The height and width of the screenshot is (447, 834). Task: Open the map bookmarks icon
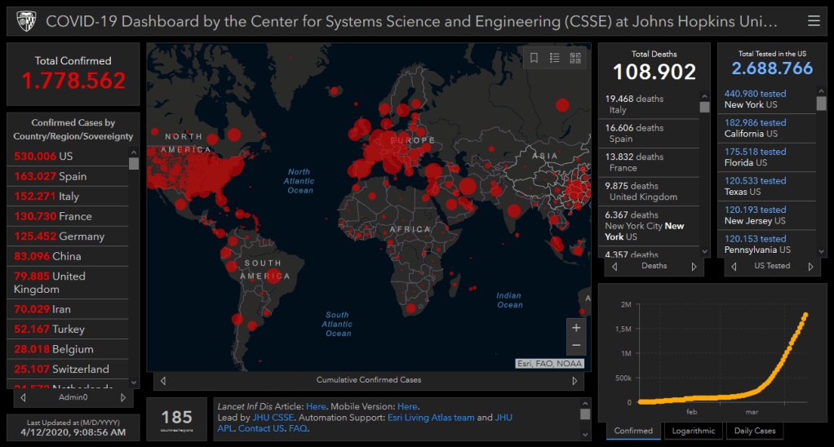[534, 58]
